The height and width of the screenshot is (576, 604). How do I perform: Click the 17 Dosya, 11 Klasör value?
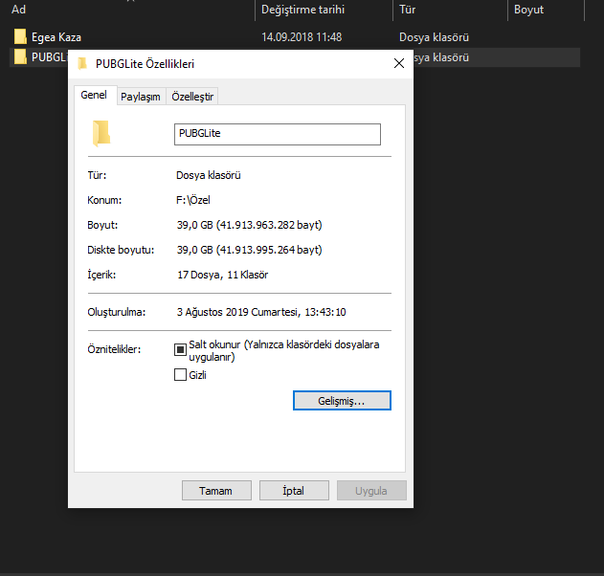(x=222, y=275)
